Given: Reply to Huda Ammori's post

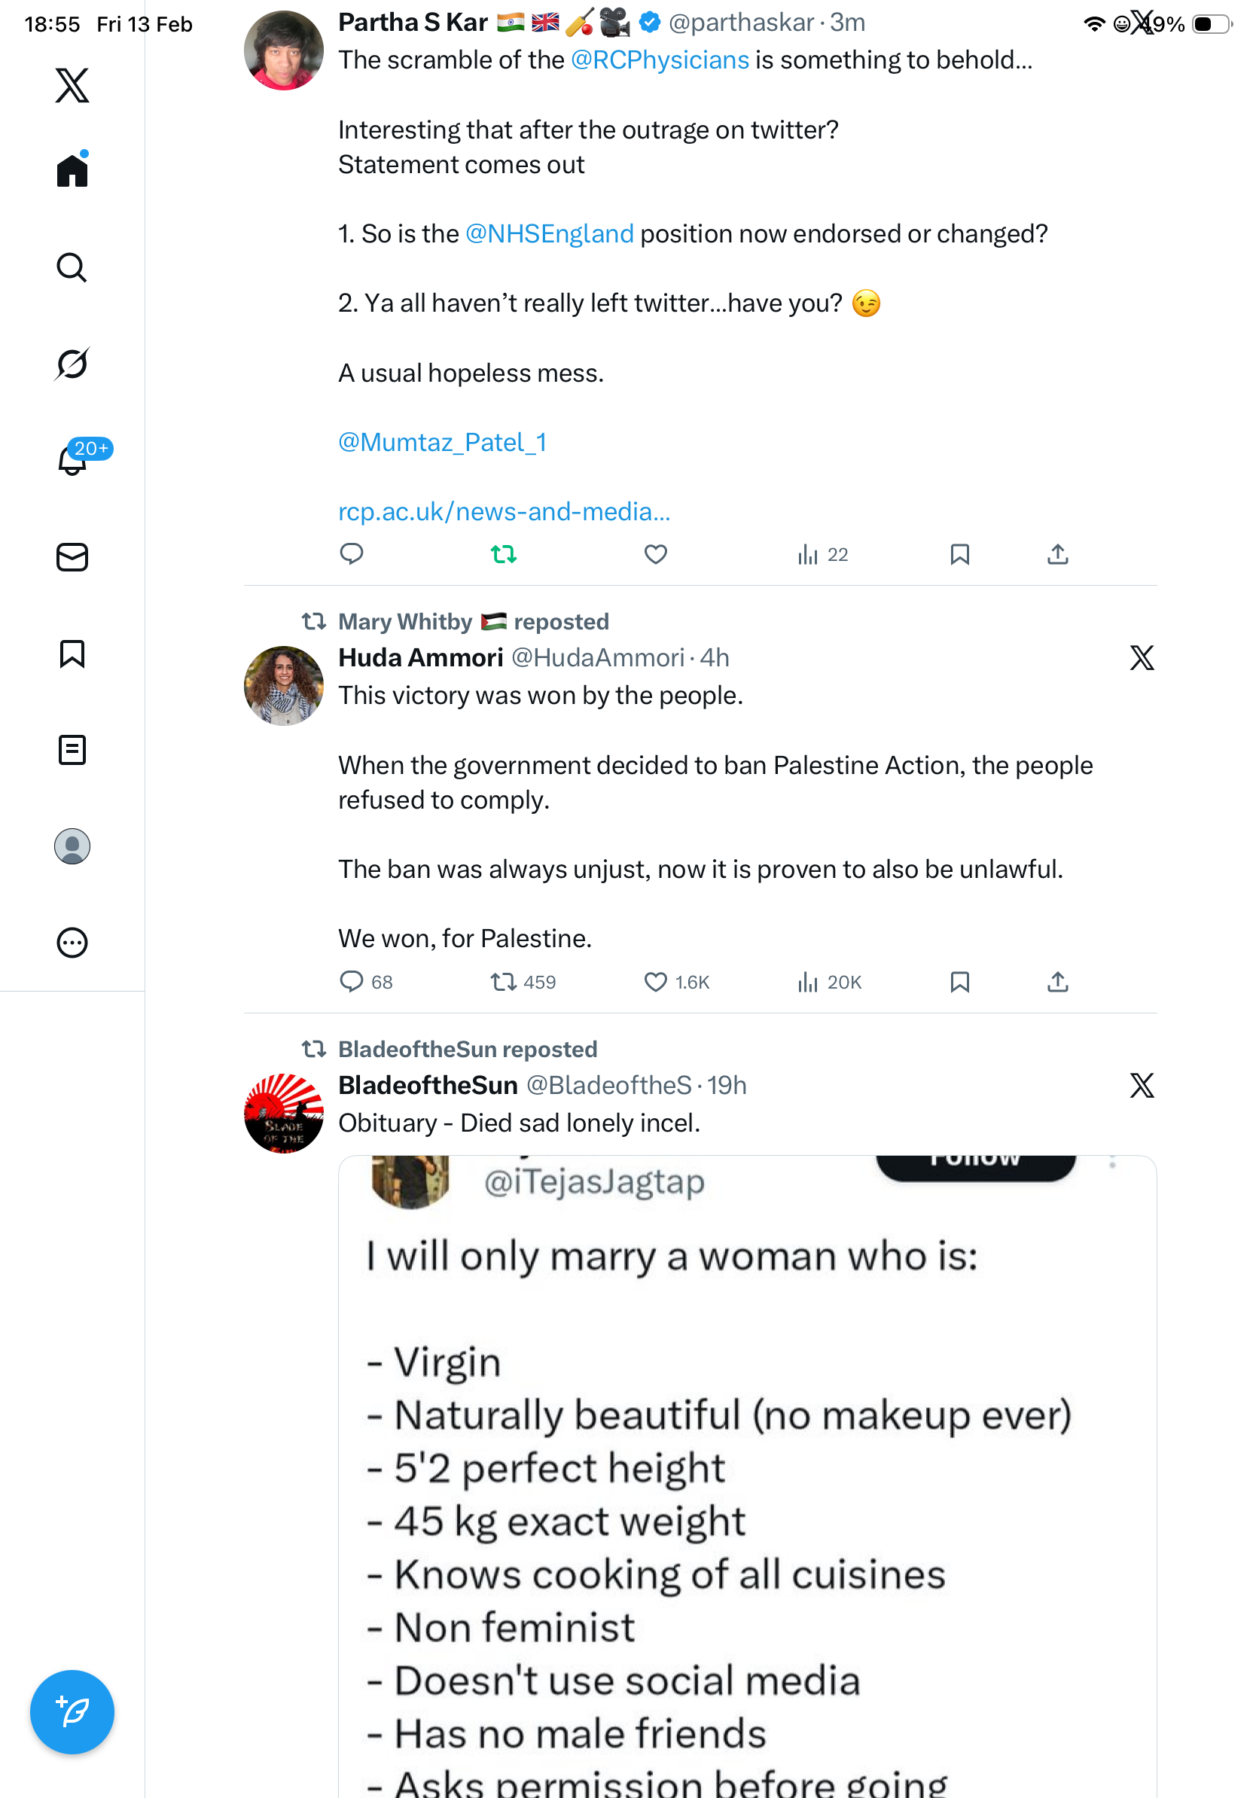Looking at the screenshot, I should (352, 982).
